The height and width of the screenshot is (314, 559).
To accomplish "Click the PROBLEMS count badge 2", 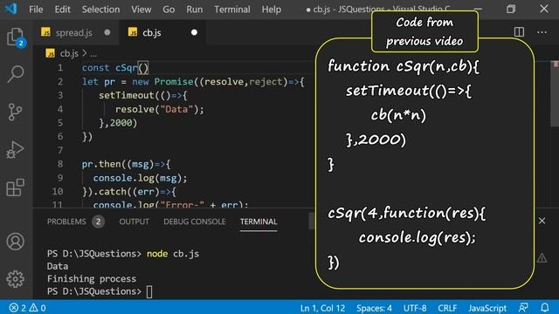I will (x=98, y=222).
